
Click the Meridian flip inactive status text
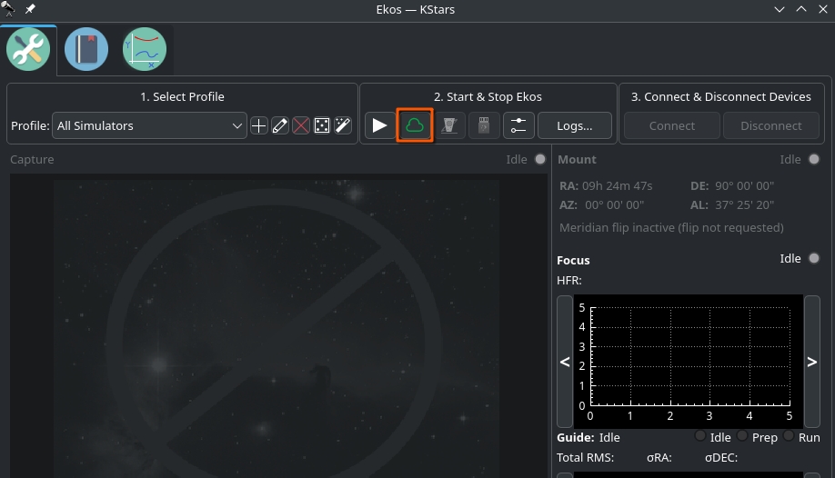tap(671, 228)
